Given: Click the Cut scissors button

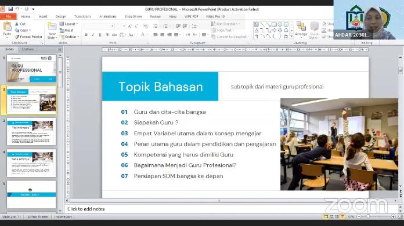Looking at the screenshot, I should [x=20, y=24].
